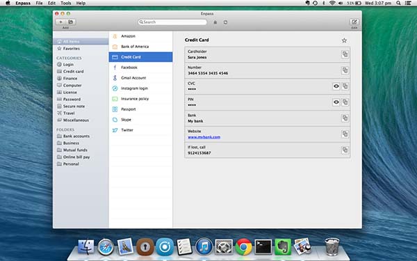The height and width of the screenshot is (261, 417).
Task: Filter by Password category
Action: pyautogui.click(x=81, y=99)
